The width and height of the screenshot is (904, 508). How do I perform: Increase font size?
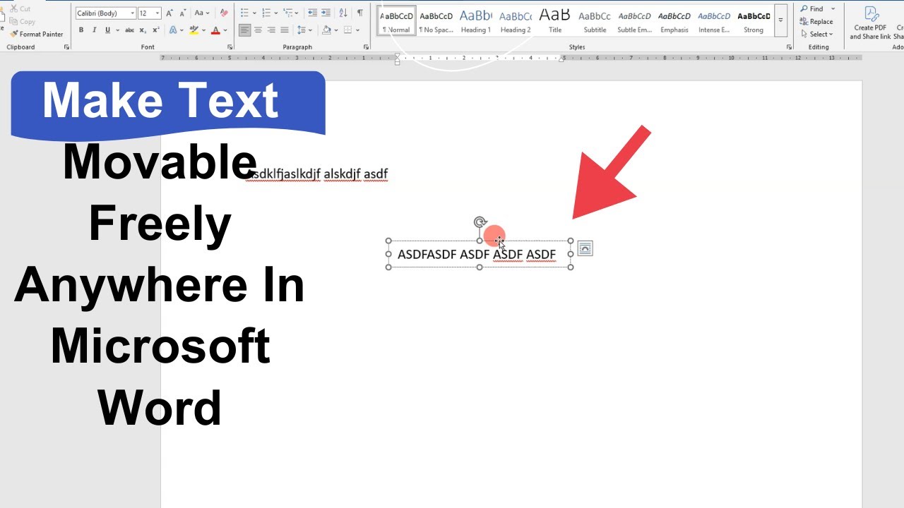(169, 13)
